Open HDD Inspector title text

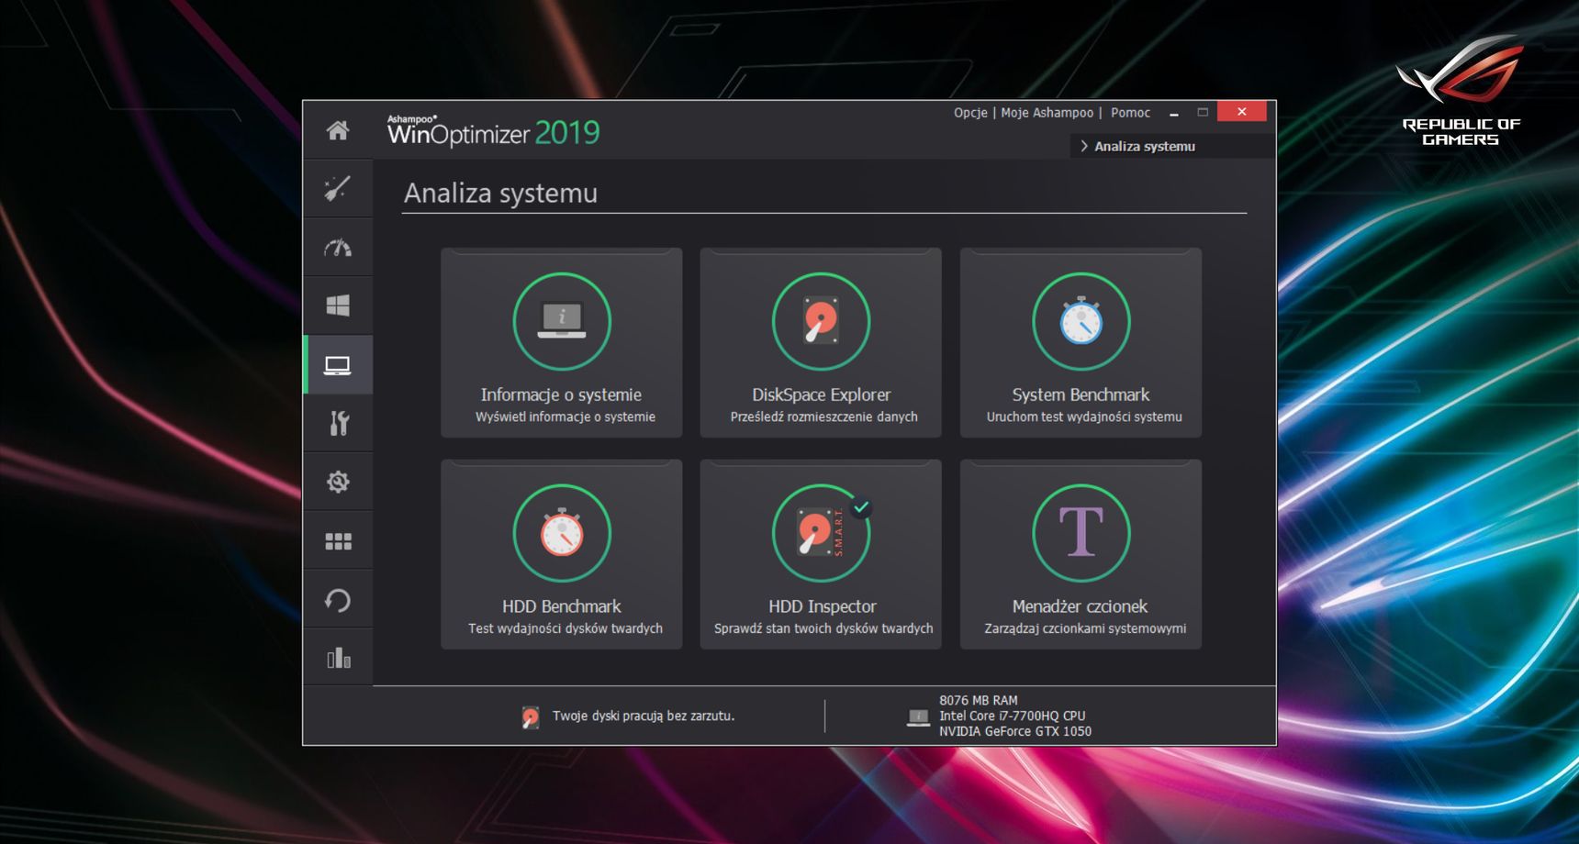(x=822, y=606)
